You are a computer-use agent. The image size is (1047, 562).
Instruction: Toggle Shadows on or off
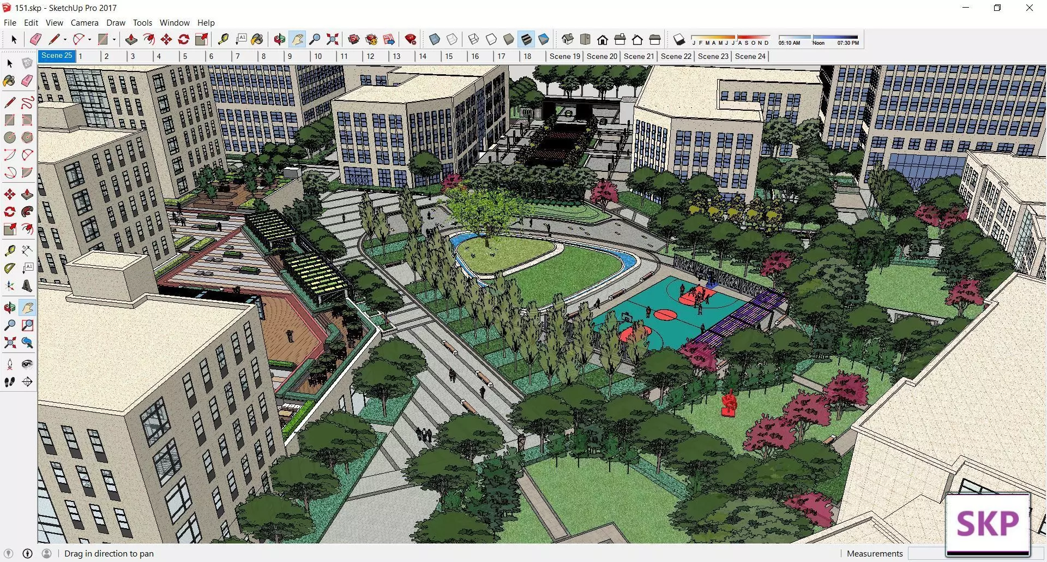pyautogui.click(x=679, y=39)
